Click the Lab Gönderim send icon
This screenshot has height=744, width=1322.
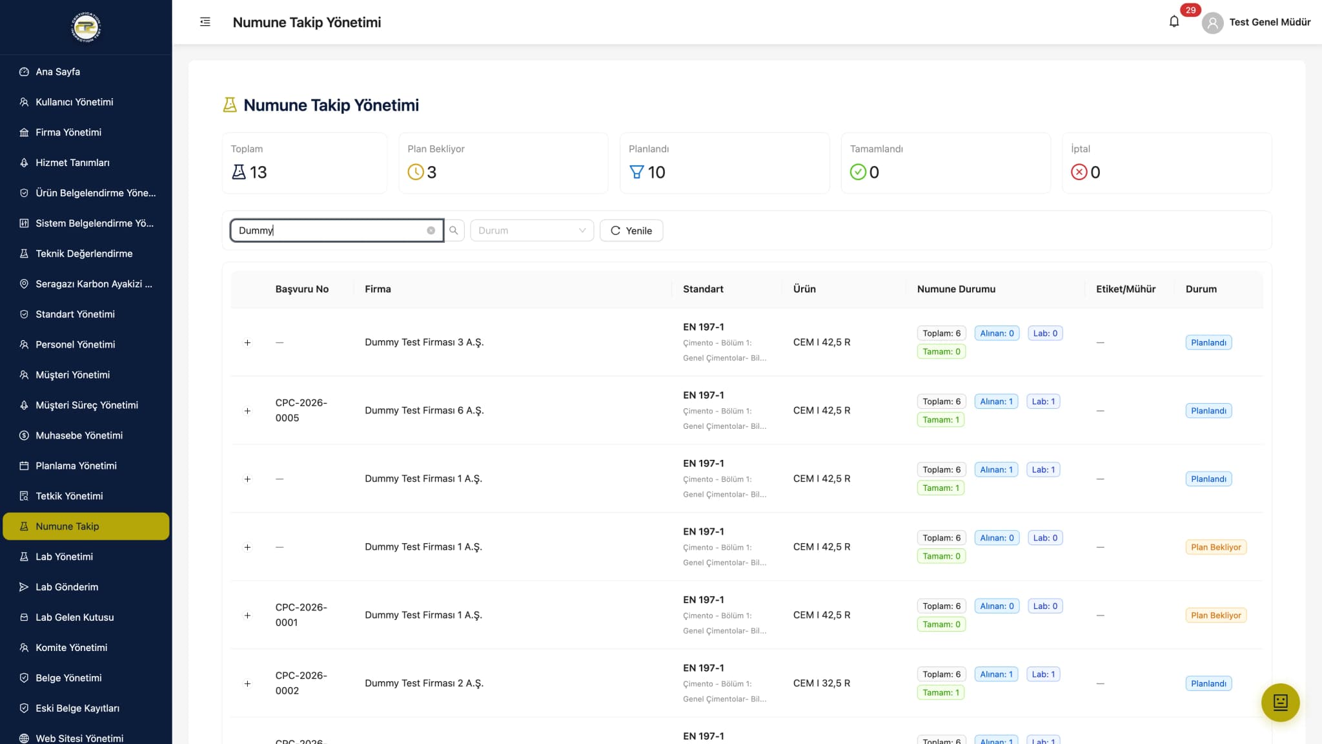coord(24,587)
